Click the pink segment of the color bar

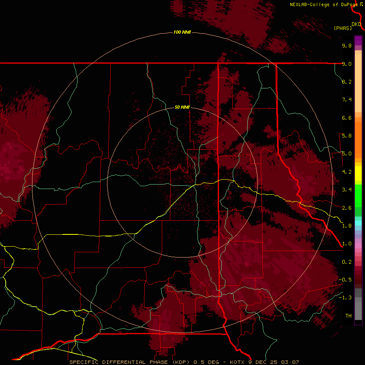point(358,246)
